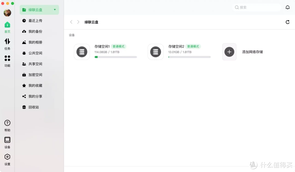Go to 首页 home icon
Viewport: 295px width, 172px height.
[x=7, y=25]
